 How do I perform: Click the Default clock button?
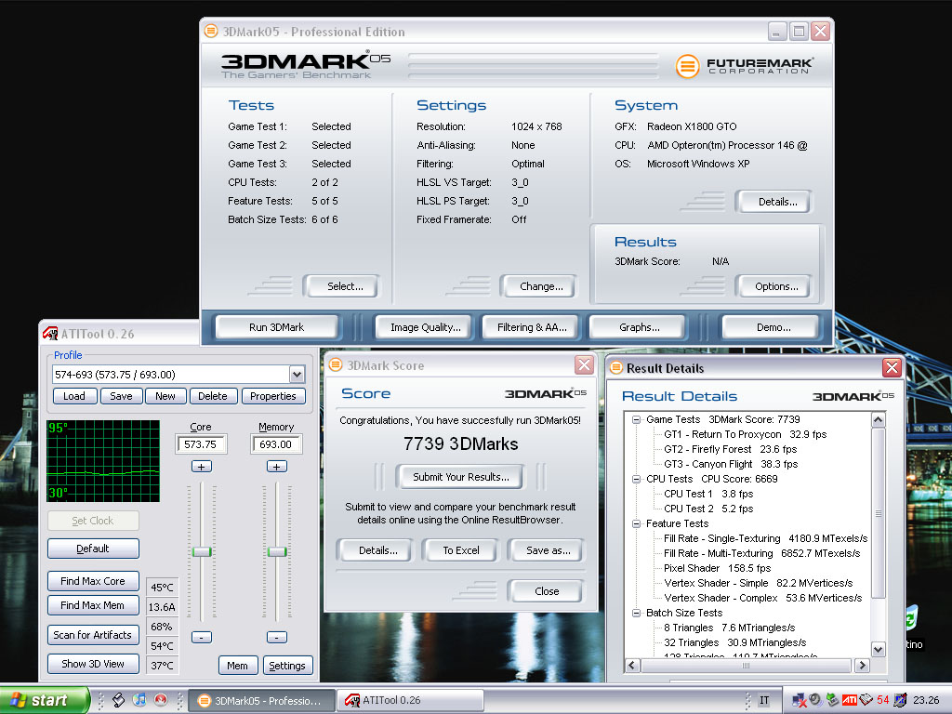click(x=93, y=549)
